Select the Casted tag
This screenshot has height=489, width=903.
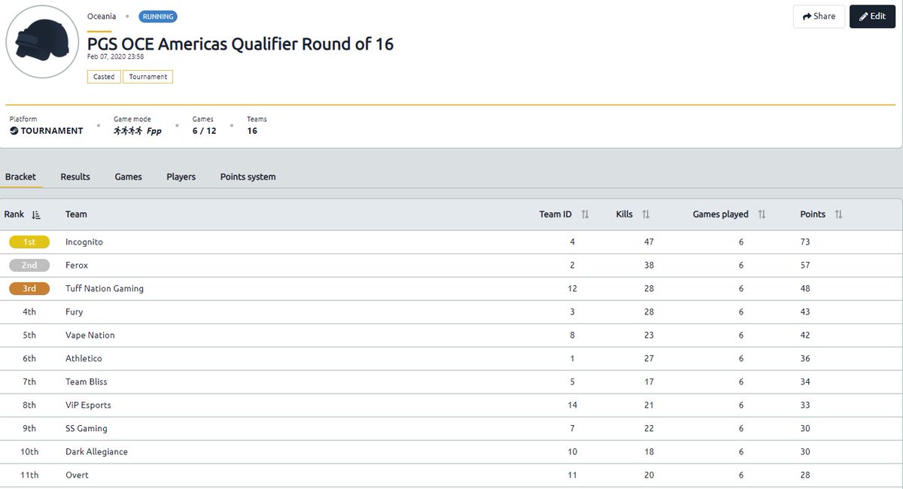[x=104, y=77]
